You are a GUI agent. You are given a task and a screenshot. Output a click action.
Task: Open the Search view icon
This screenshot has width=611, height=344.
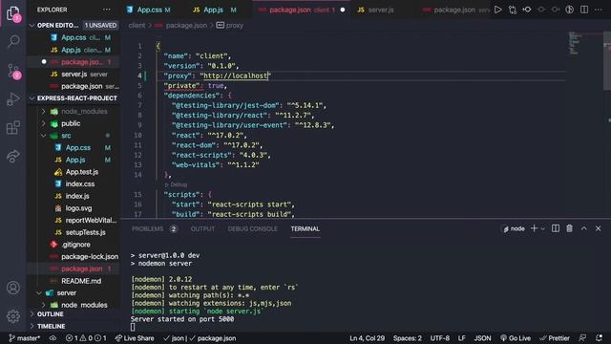tap(13, 41)
